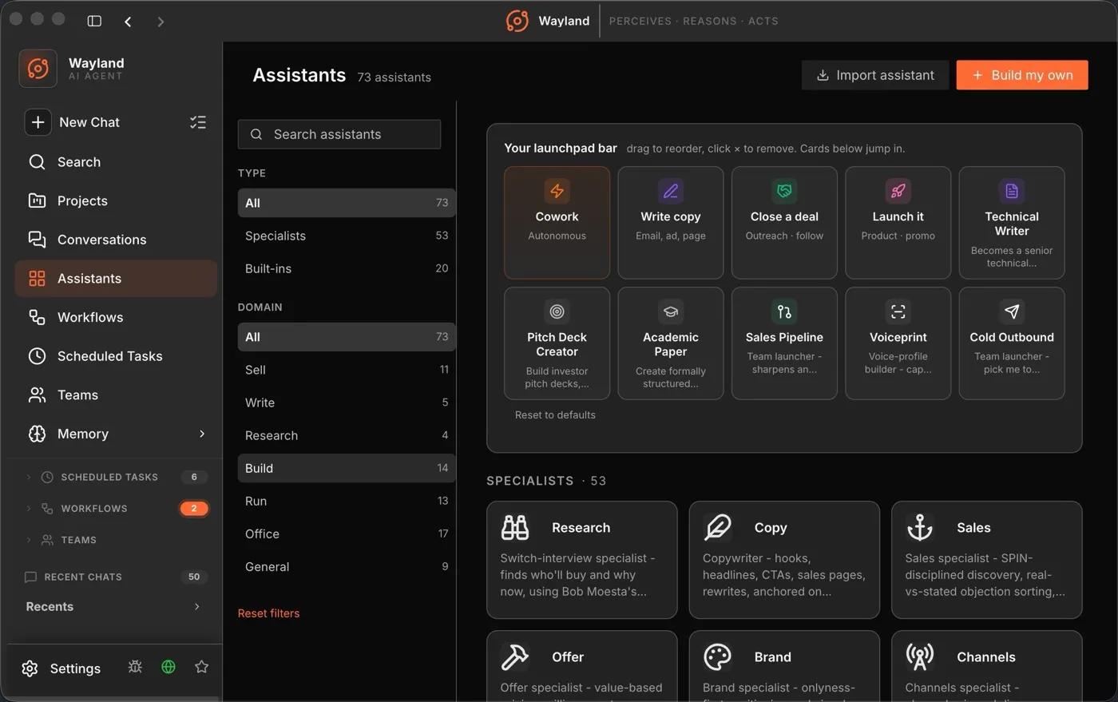The height and width of the screenshot is (702, 1118).
Task: Open the Voiceprint launchpad card
Action: [898, 343]
